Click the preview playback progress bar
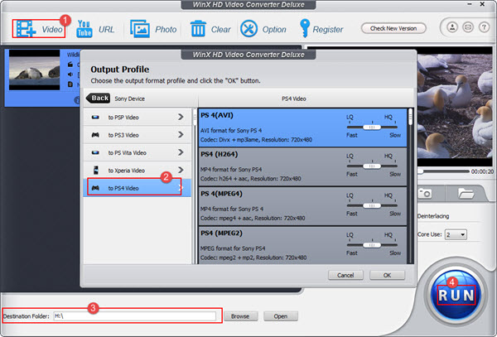497x337 pixels. [x=444, y=171]
